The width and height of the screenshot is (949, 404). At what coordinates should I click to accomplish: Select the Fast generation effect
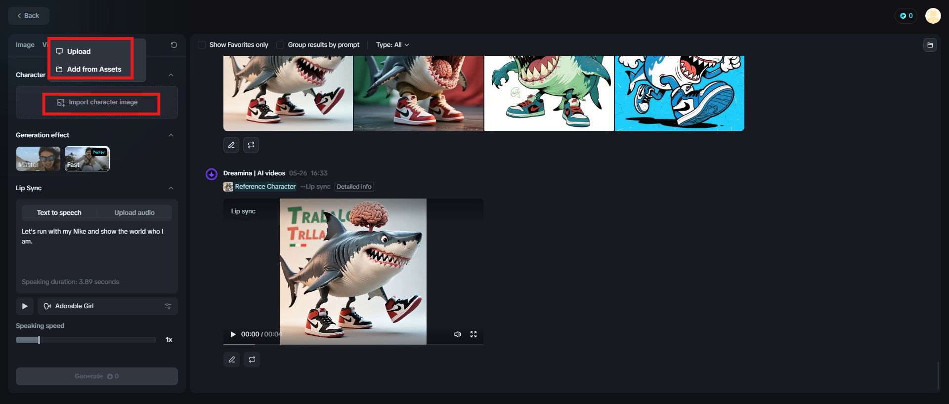point(87,159)
